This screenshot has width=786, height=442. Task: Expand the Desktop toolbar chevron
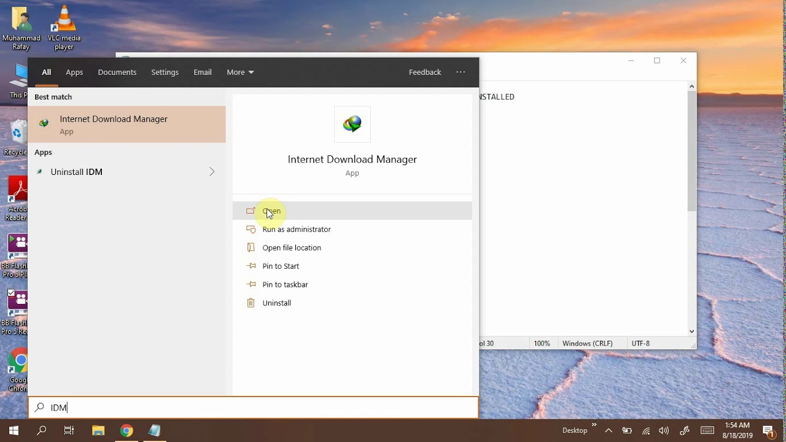pyautogui.click(x=594, y=424)
